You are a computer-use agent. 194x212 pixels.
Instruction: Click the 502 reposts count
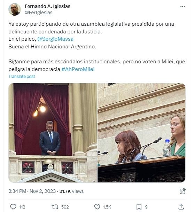[x=65, y=207]
